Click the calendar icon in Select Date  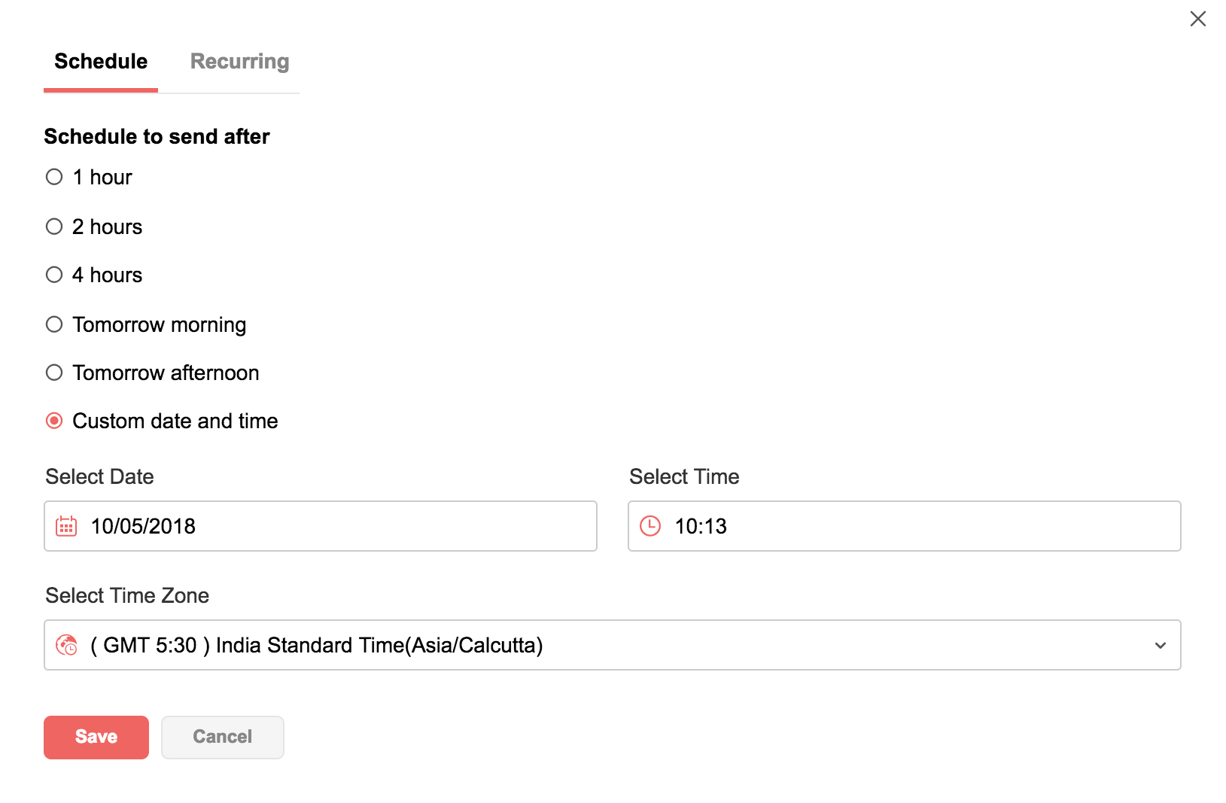66,526
